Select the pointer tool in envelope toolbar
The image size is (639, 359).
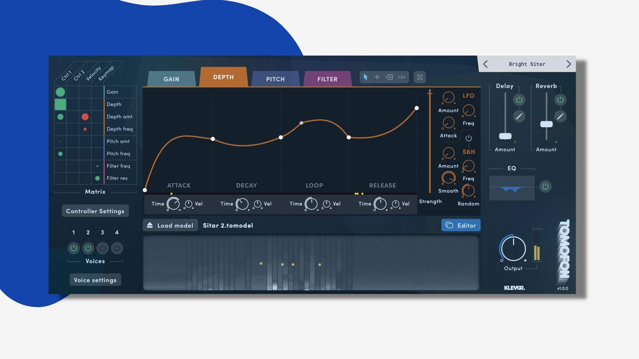coord(365,77)
